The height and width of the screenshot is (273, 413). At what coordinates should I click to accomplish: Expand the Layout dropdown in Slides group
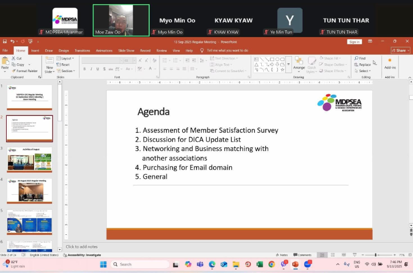(66, 58)
